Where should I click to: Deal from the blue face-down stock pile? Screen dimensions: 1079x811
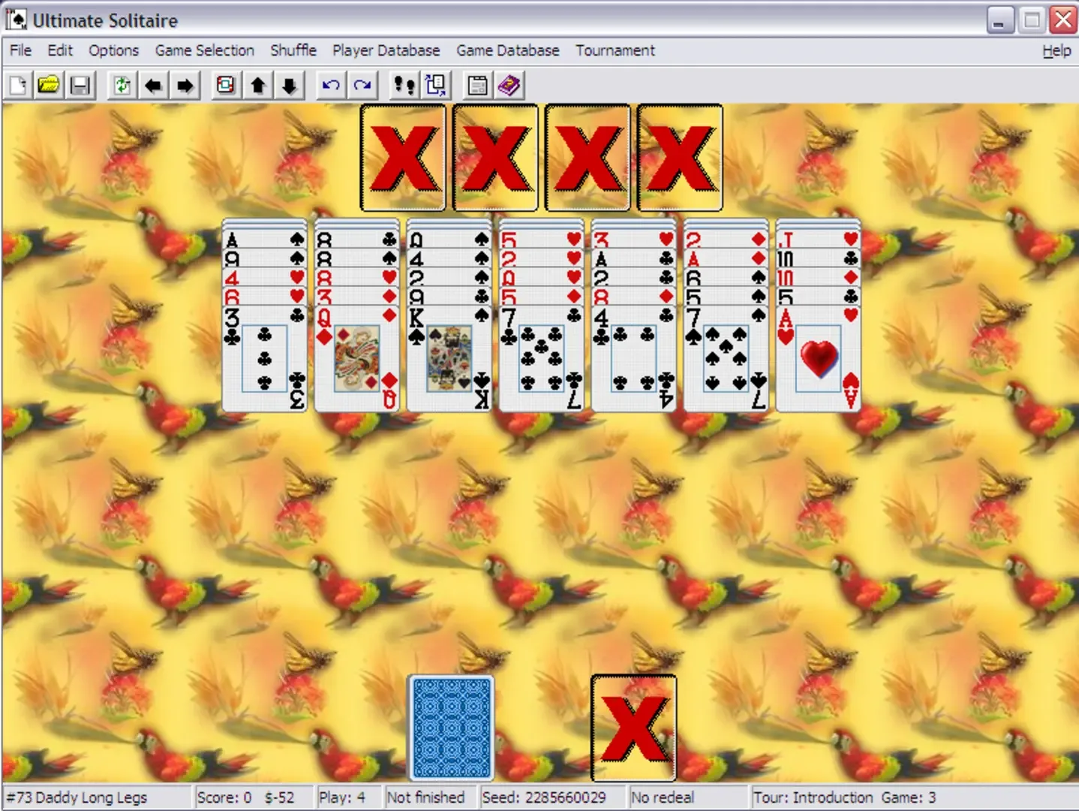click(x=451, y=727)
